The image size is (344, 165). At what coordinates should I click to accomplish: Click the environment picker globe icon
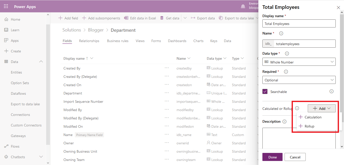243,7
